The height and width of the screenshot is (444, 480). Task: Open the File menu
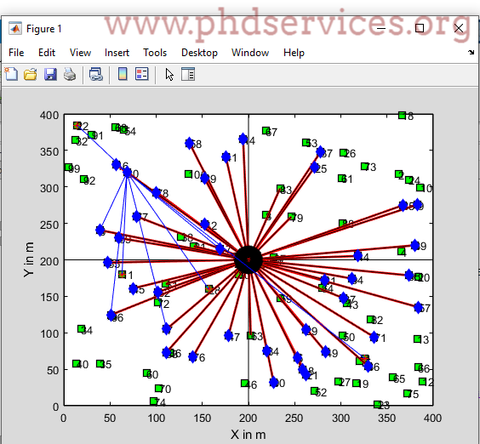click(x=16, y=53)
